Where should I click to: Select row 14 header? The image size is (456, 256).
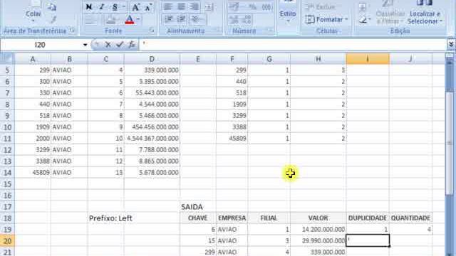pyautogui.click(x=7, y=172)
